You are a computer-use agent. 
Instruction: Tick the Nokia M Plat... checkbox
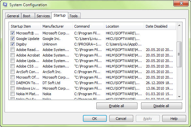pyautogui.click(x=12, y=94)
